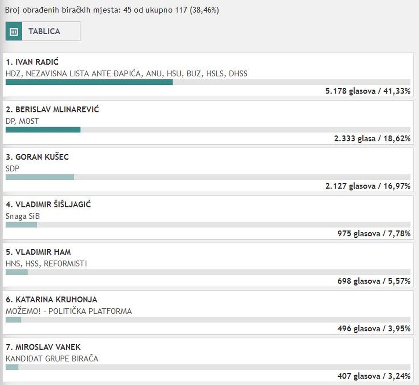Click the 2.127 glasova / 16,97% result
Image resolution: width=419 pixels, height=385 pixels.
click(368, 186)
